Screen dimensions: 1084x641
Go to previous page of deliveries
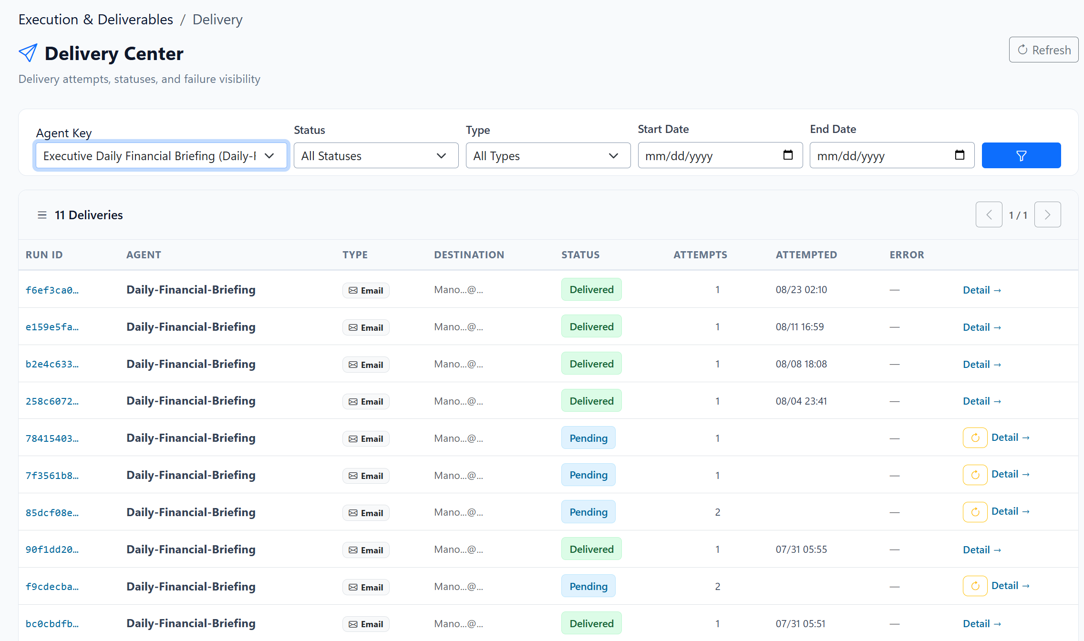[989, 214]
